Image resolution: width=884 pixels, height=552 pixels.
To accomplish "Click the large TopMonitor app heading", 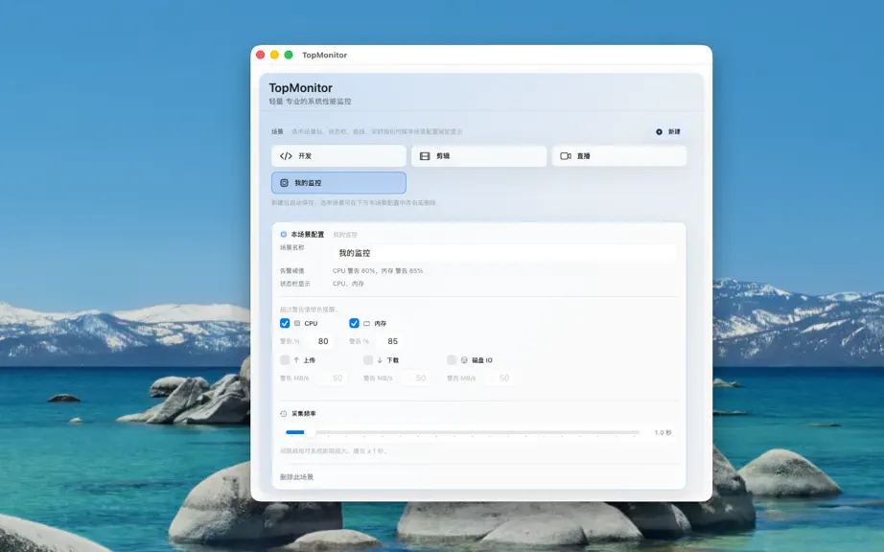I will [300, 88].
